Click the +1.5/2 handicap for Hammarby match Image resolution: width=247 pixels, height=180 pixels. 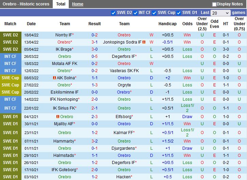coord(168,141)
